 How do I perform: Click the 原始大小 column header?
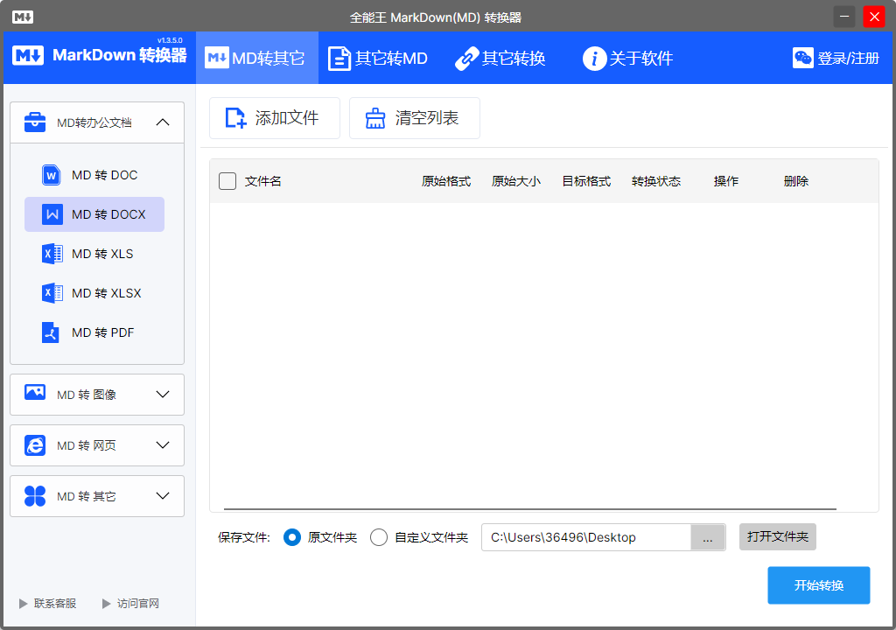(x=516, y=181)
